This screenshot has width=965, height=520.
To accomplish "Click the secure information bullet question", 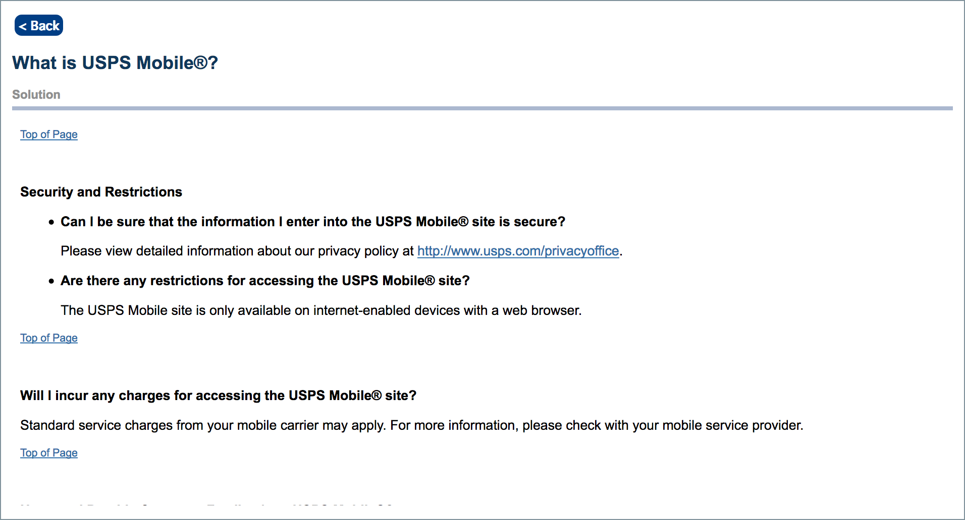I will (312, 221).
